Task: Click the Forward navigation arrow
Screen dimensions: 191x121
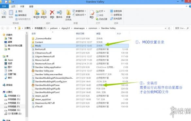Action: 8,28
